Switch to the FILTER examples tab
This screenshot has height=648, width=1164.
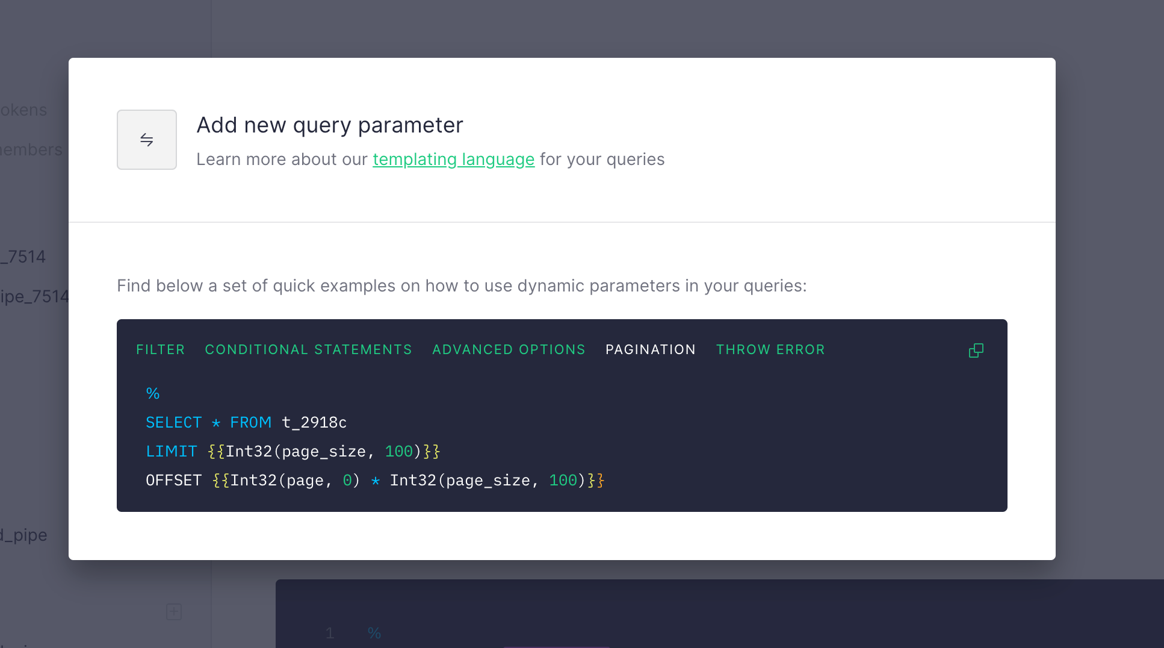[x=160, y=350]
